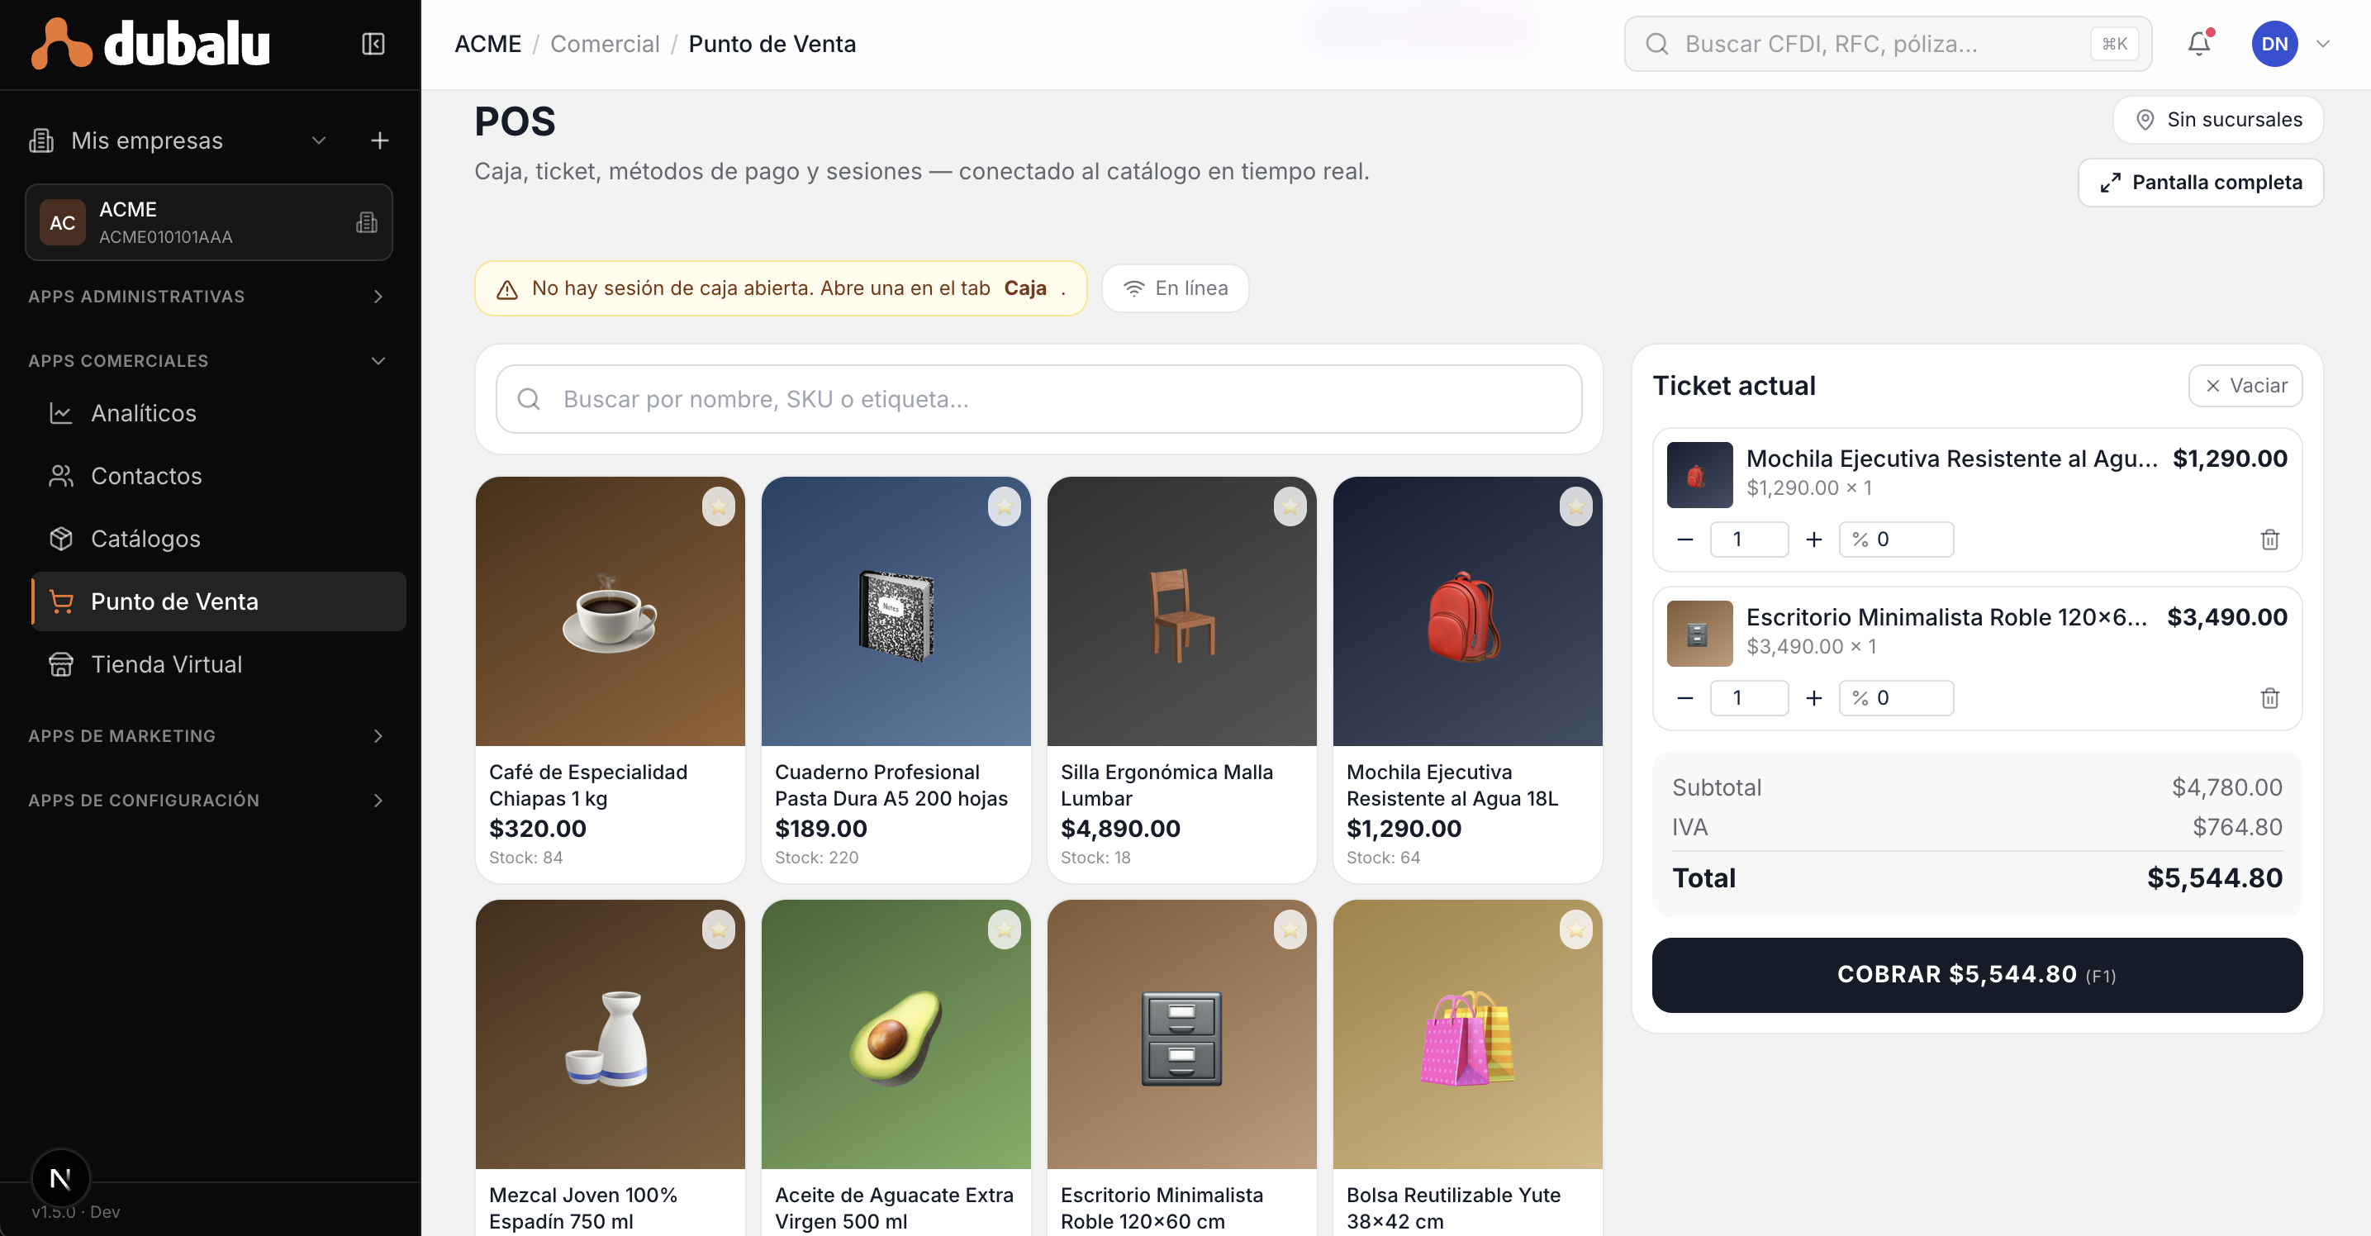
Task: Toggle favorite star on Aceite de Aguacate
Action: click(1005, 929)
